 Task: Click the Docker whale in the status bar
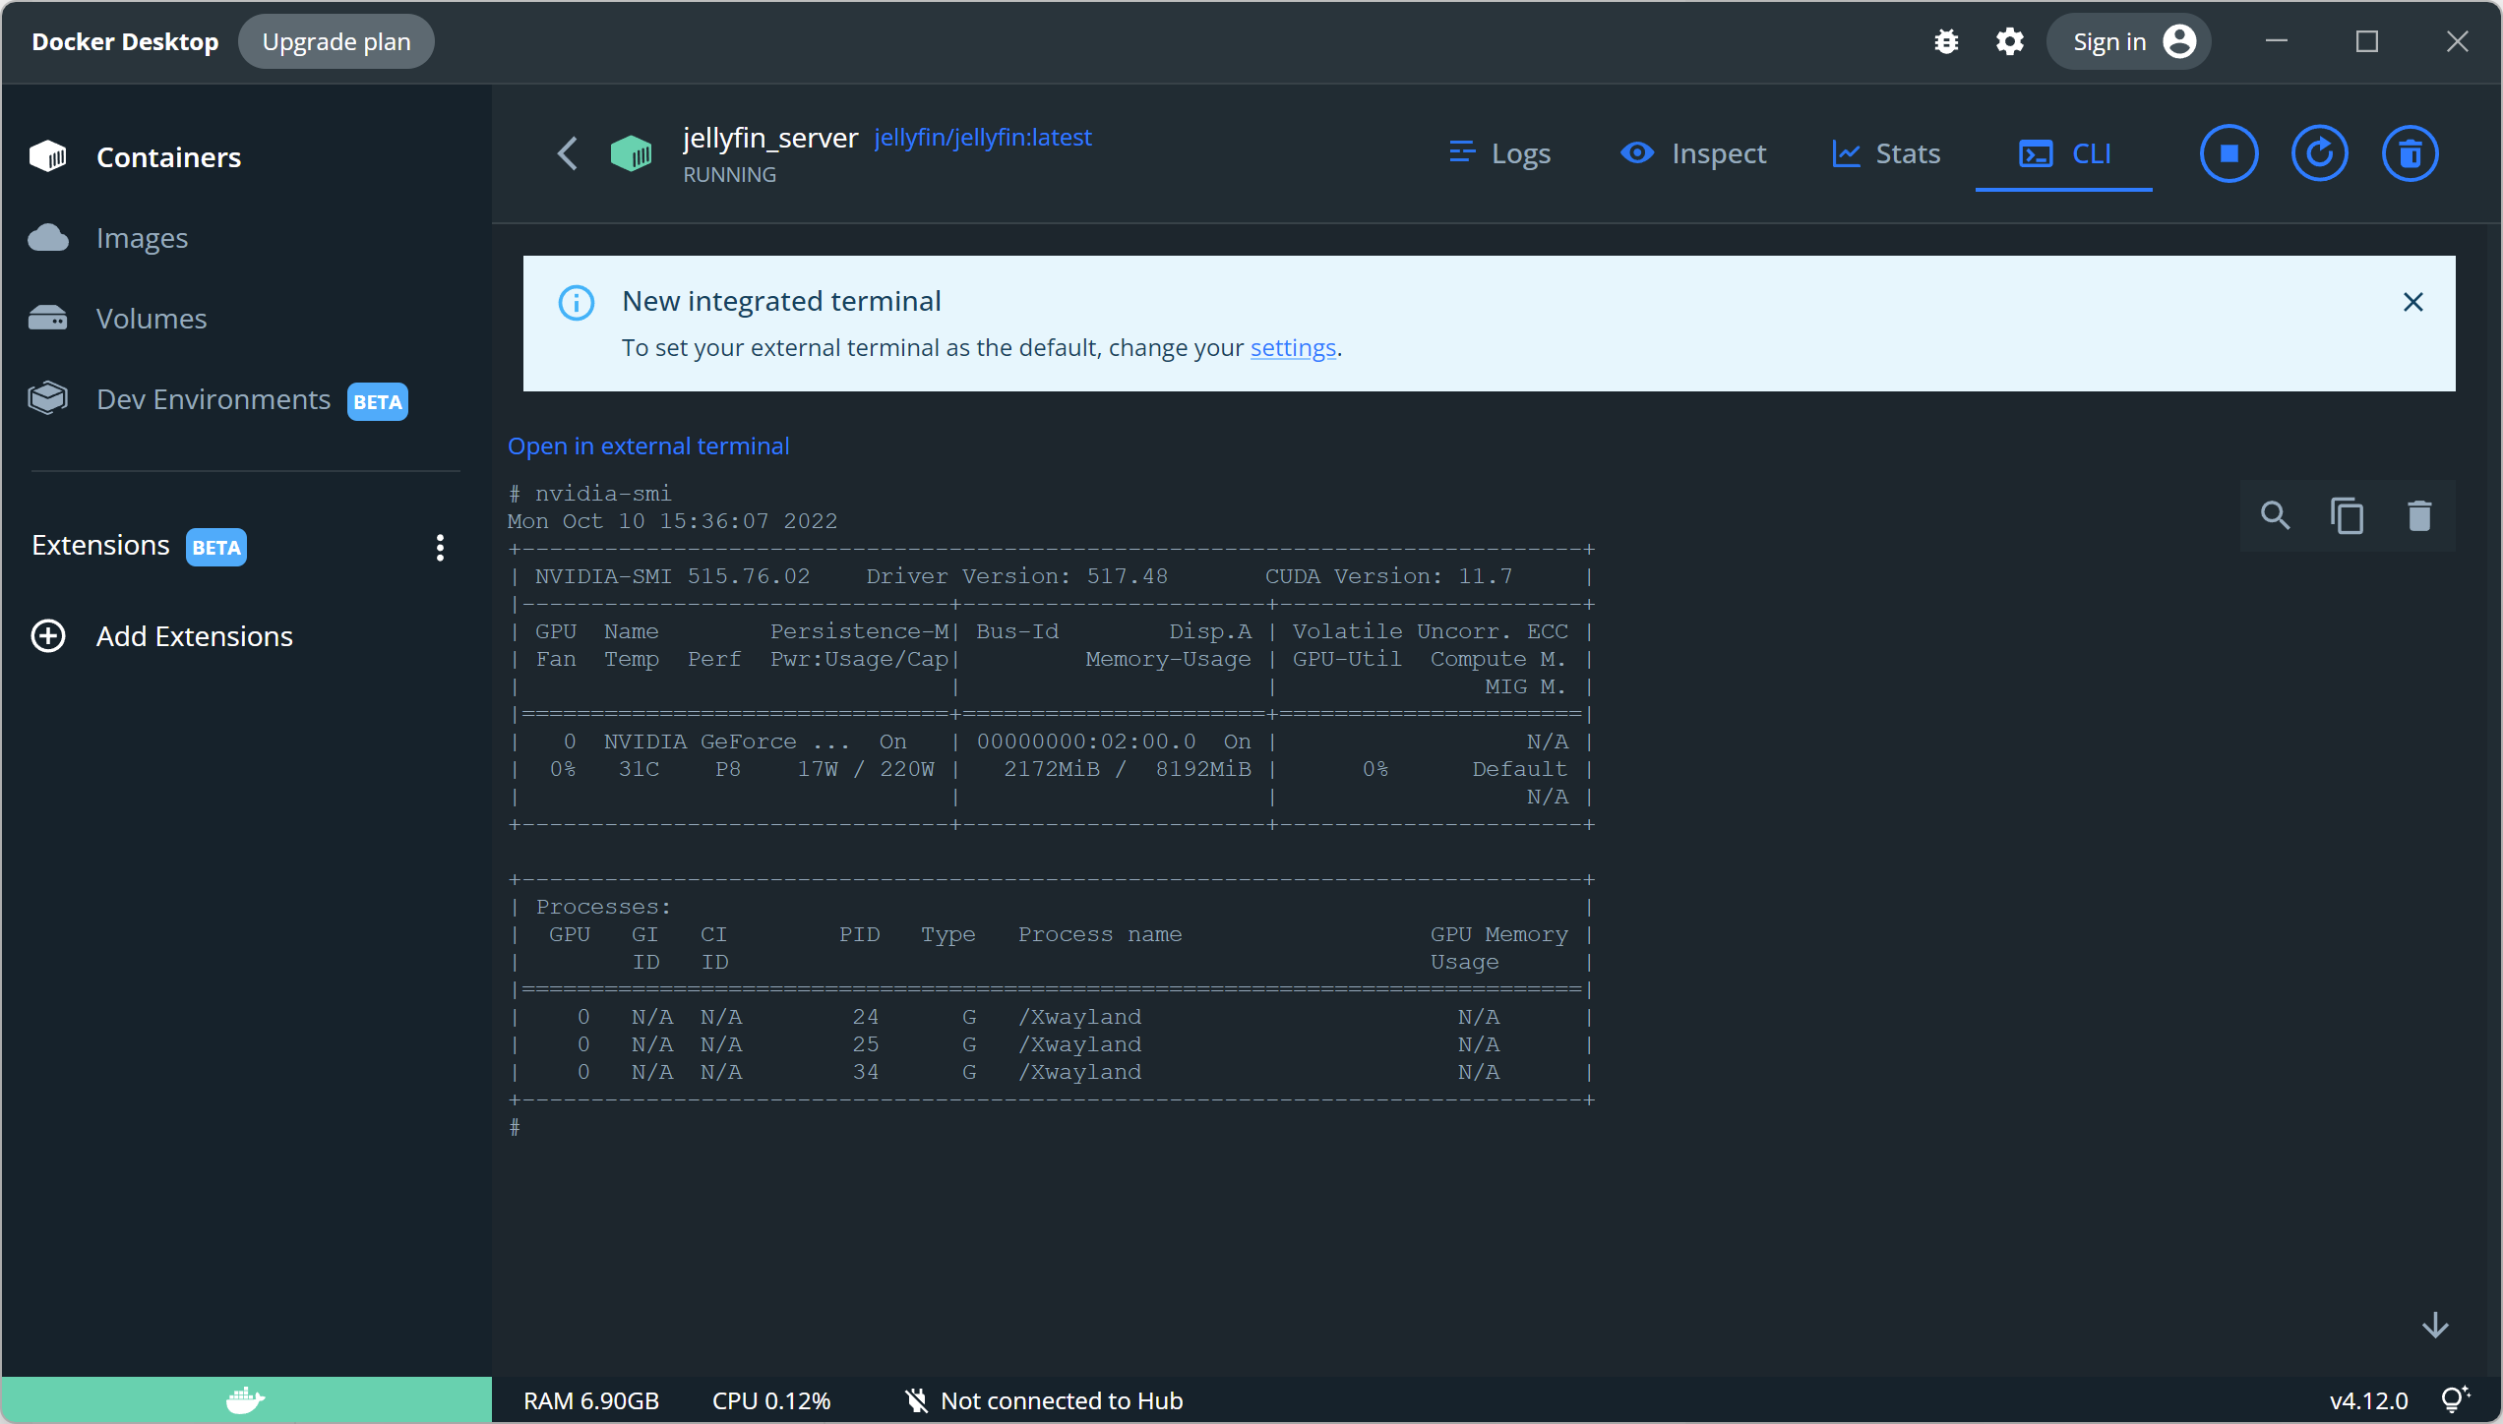[244, 1399]
